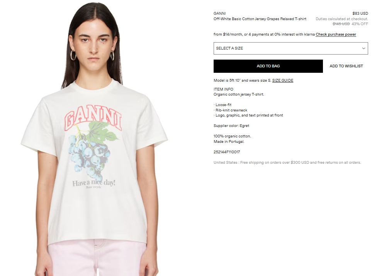Click the blue grapes graphic on the T-shirt
This screenshot has height=276, width=372.
[x=89, y=154]
